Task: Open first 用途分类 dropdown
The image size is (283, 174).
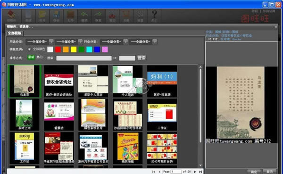Action: coord(40,42)
